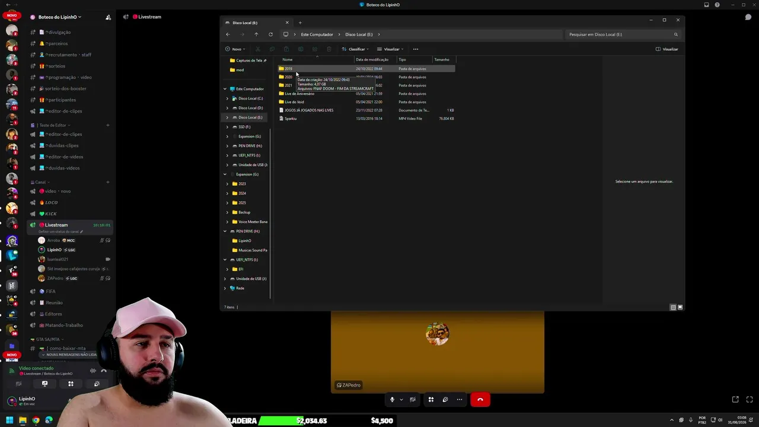This screenshot has height=427, width=759.
Task: End the call with the red hang-up button
Action: (x=480, y=400)
